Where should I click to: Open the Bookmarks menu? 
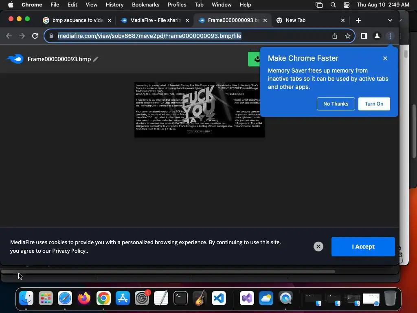pyautogui.click(x=145, y=4)
